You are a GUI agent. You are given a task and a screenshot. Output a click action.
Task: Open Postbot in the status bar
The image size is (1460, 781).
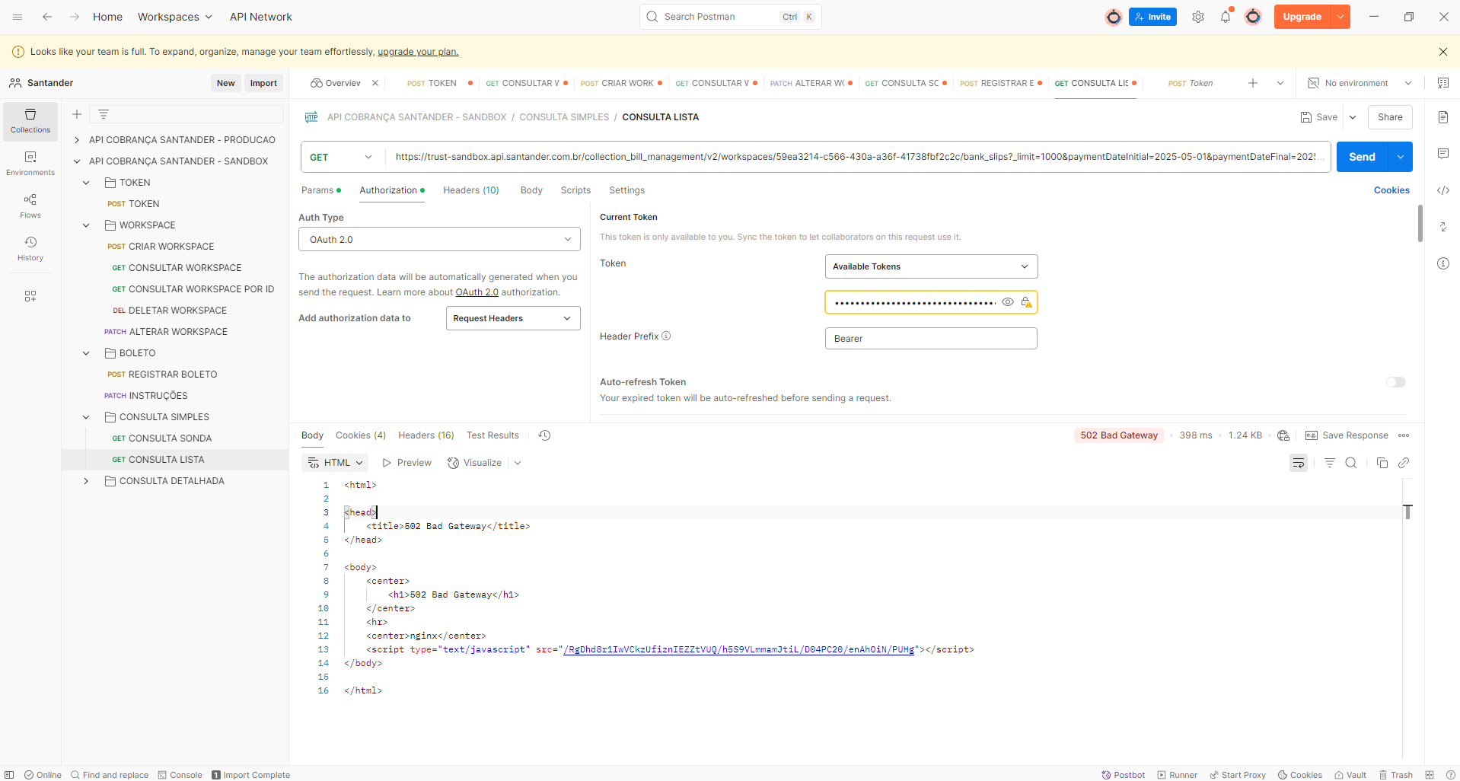[1124, 775]
